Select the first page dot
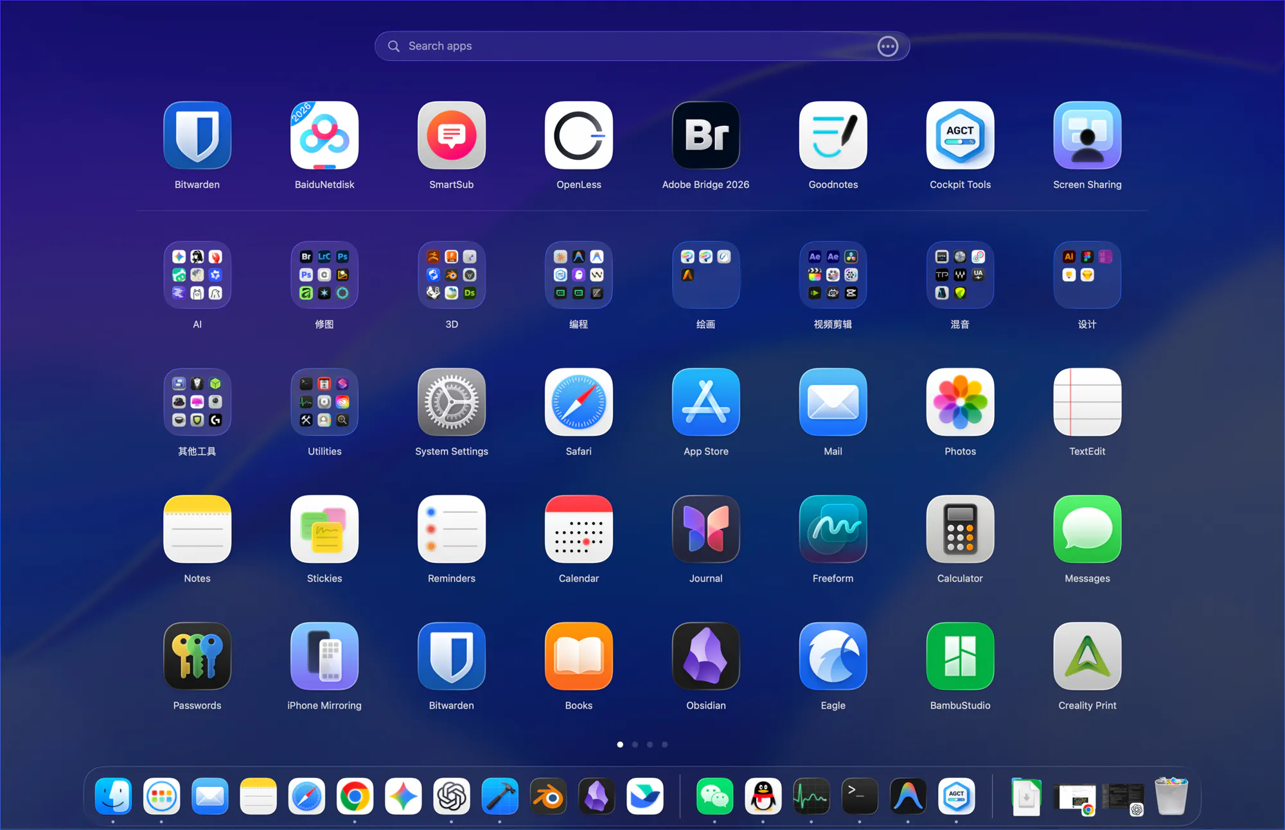 [x=620, y=745]
